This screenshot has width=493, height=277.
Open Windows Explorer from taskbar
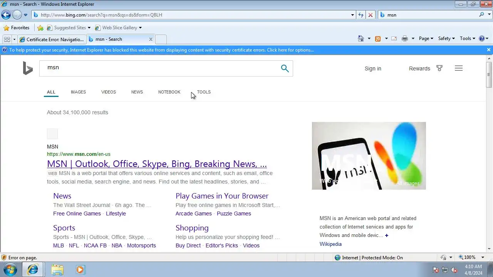tap(57, 270)
